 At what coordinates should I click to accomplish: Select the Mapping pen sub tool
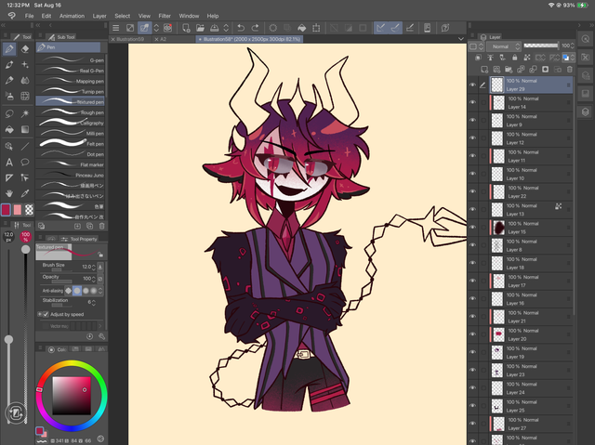pyautogui.click(x=71, y=81)
